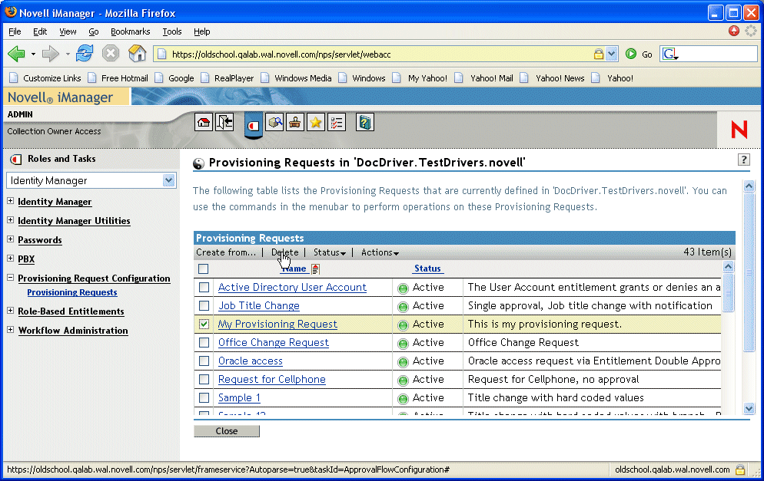Click the Close button
764x481 pixels.
point(227,431)
